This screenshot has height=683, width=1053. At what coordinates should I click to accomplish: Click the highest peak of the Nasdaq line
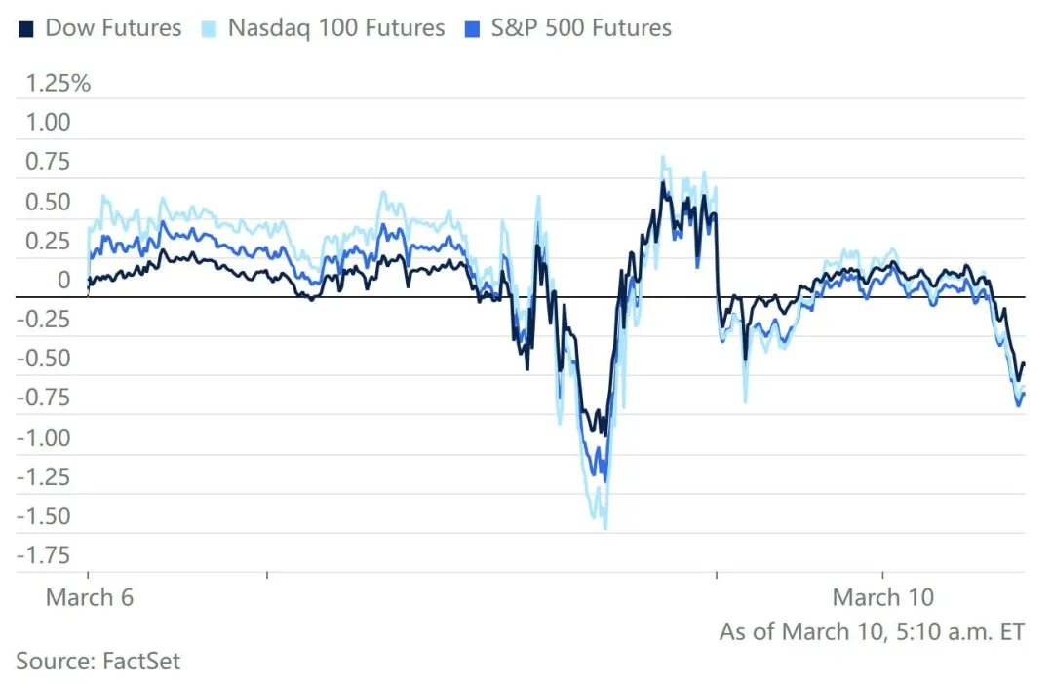point(663,156)
